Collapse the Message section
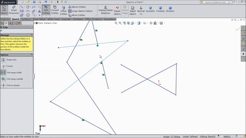This screenshot has width=246, height=138. click(32, 35)
